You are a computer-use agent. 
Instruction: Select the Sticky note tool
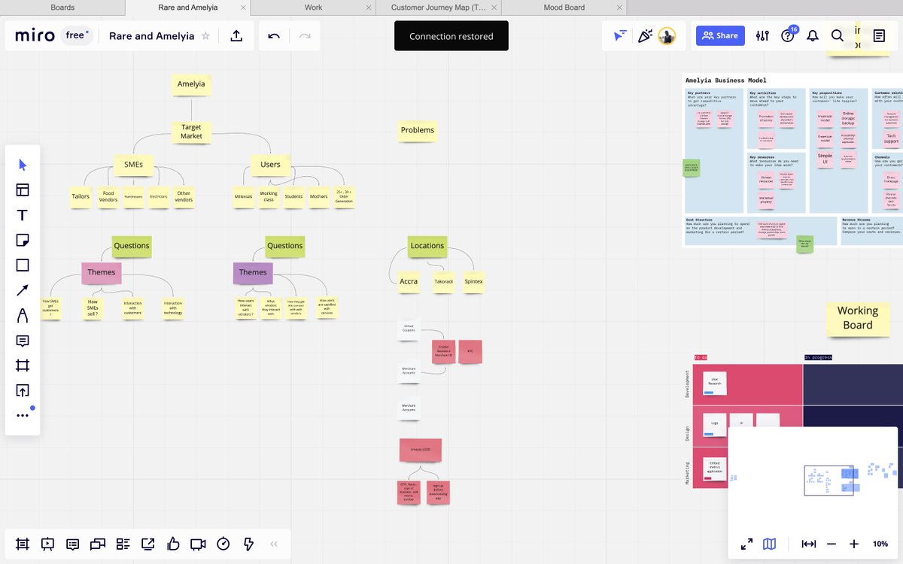click(23, 240)
